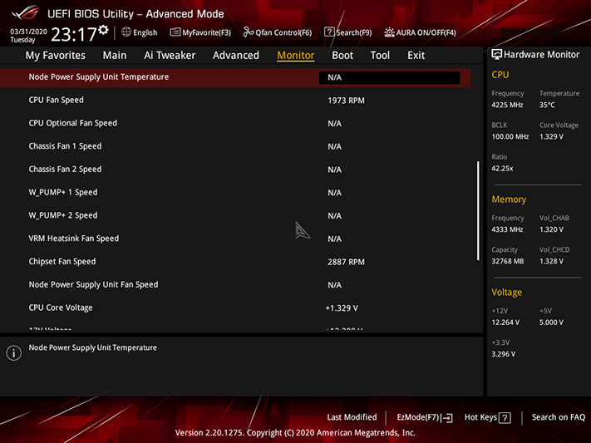Open the Exit tab
The width and height of the screenshot is (591, 443).
(x=416, y=56)
